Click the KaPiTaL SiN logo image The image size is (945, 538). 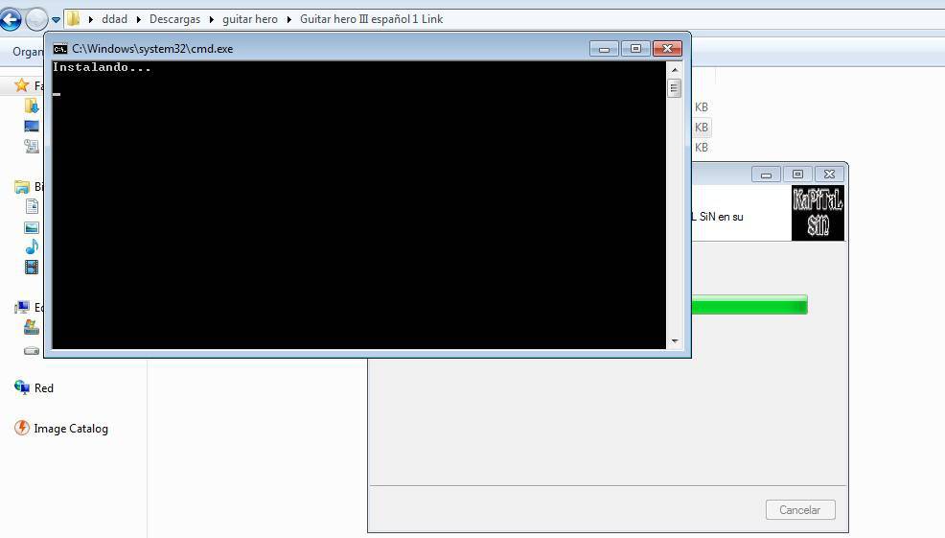818,213
